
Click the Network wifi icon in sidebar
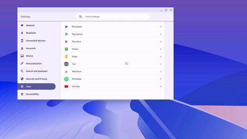[22, 25]
